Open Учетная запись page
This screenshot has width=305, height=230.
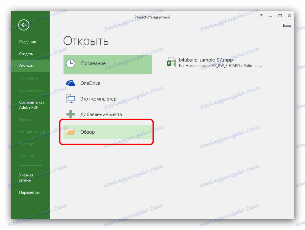point(26,177)
